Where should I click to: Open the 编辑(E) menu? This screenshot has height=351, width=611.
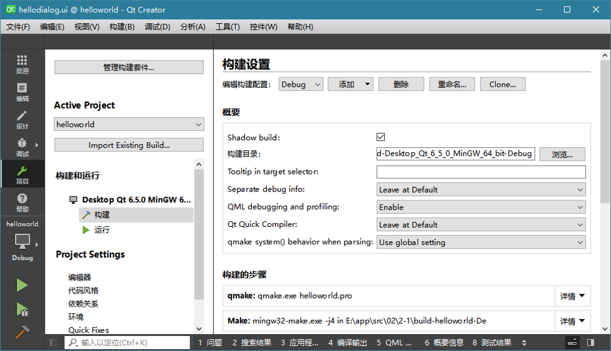52,26
